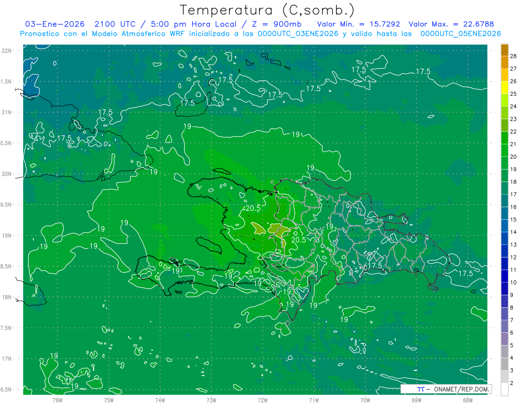Click the "70W" longitude axis label
This screenshot has height=406, width=525.
coord(365,400)
